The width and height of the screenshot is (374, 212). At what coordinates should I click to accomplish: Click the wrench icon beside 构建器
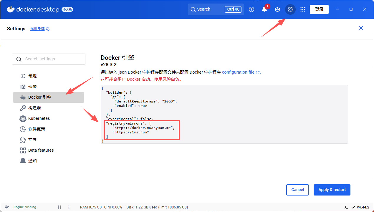[x=23, y=108]
